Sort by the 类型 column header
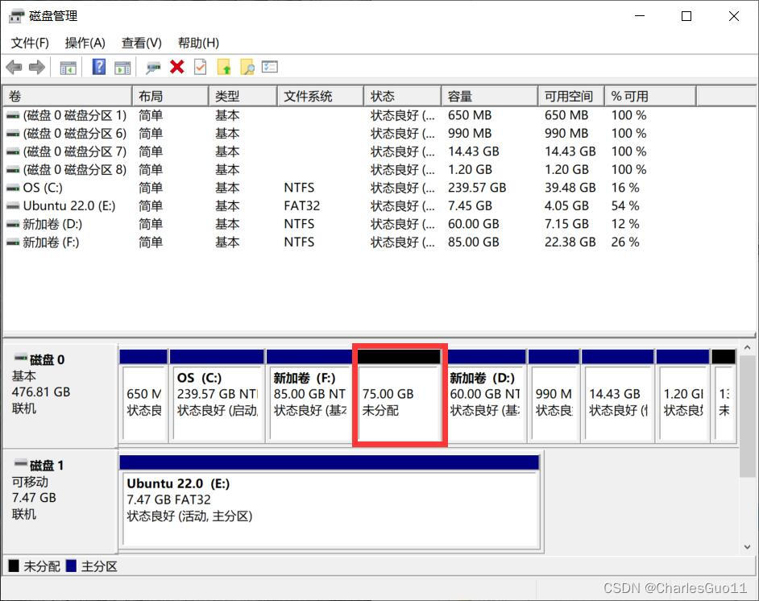This screenshot has width=759, height=601. pyautogui.click(x=243, y=97)
